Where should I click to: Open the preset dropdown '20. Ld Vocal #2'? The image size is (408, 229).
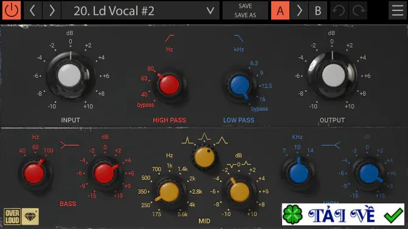point(140,10)
